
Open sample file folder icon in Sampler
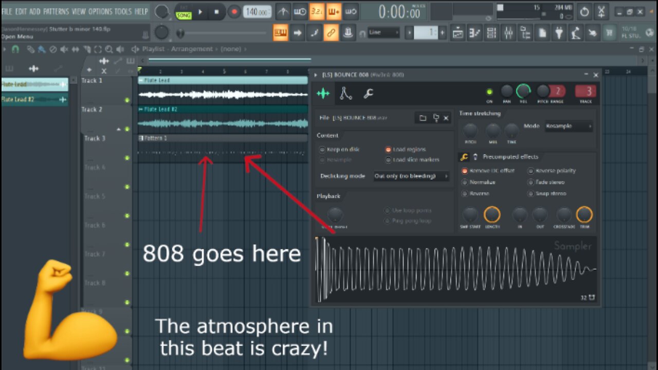[423, 118]
